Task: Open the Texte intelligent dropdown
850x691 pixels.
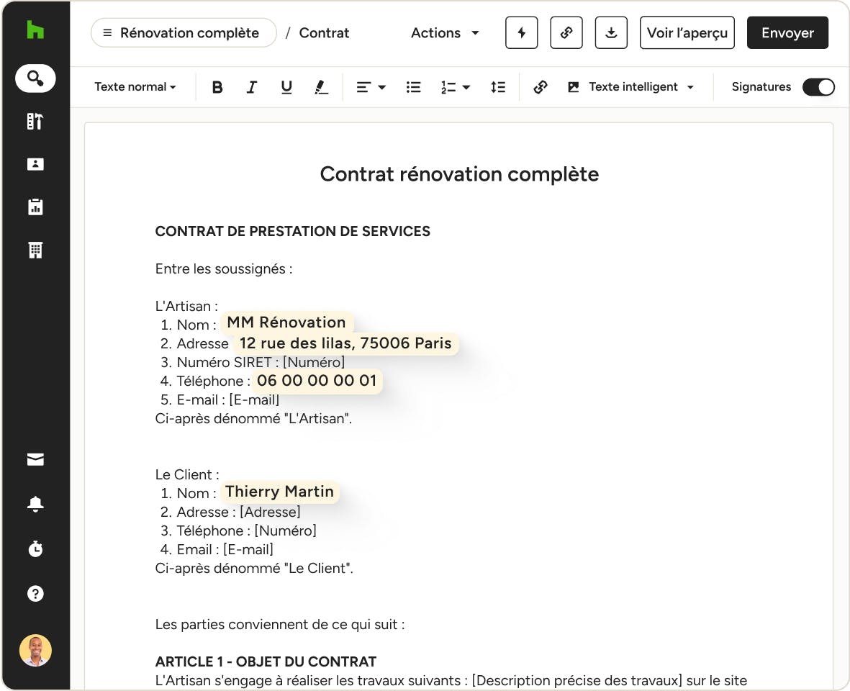Action: (631, 87)
